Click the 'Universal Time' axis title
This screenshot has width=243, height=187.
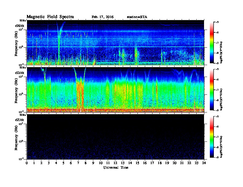(x=116, y=167)
